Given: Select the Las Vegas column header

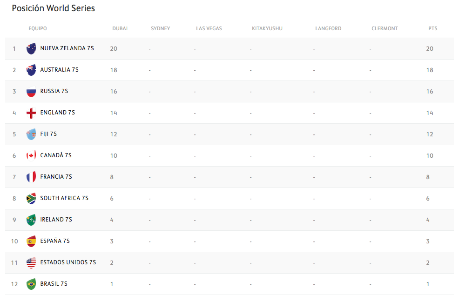Looking at the screenshot, I should click(x=209, y=29).
